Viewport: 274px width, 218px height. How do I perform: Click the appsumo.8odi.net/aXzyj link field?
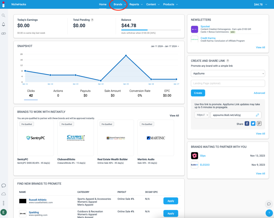[236, 115]
